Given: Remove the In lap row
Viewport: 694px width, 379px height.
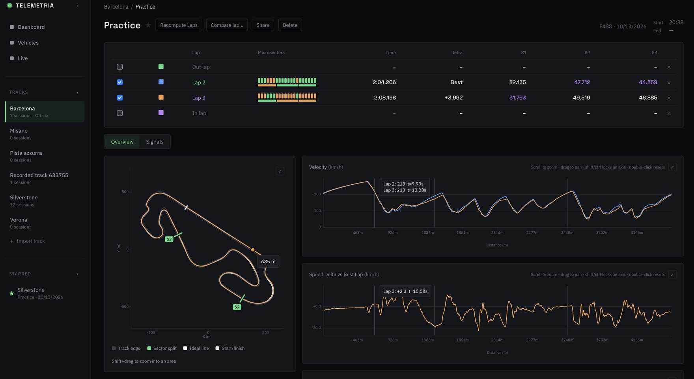Looking at the screenshot, I should point(669,113).
